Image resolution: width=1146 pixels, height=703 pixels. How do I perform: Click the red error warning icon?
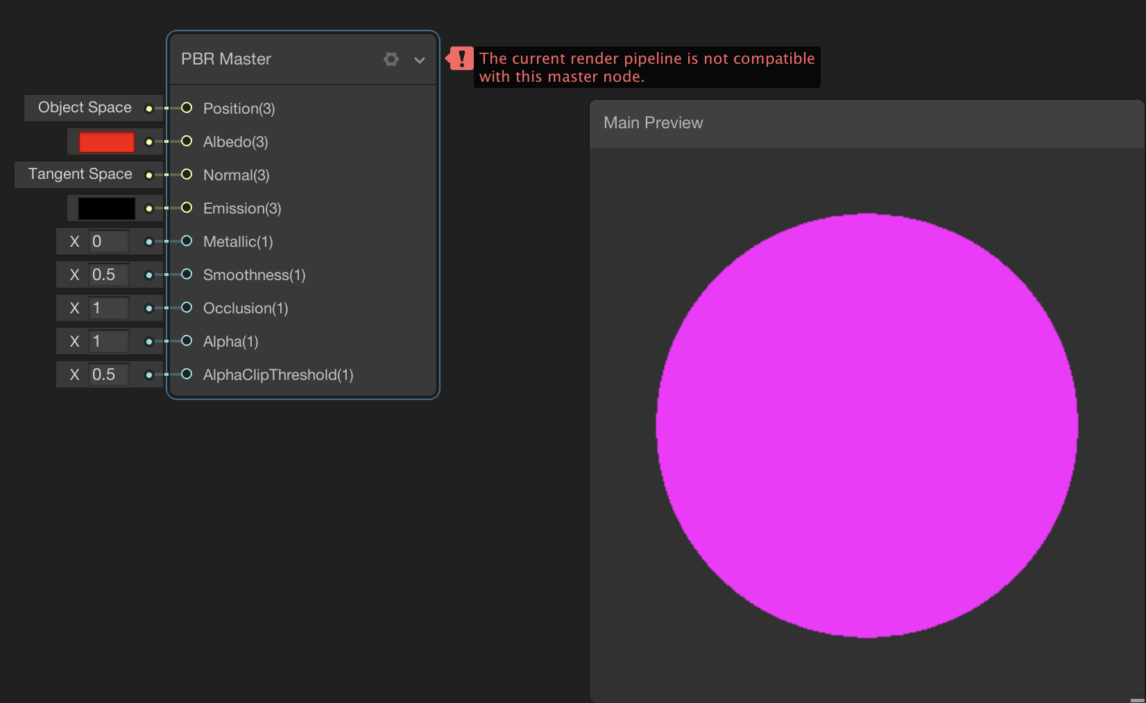[x=461, y=59]
